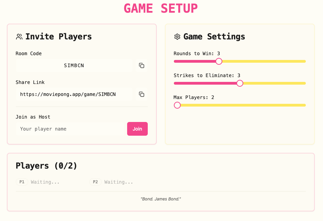Click the room code text box
The image size is (323, 221).
click(x=74, y=65)
